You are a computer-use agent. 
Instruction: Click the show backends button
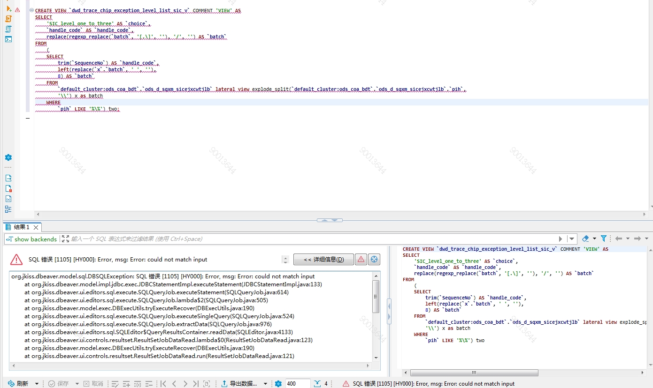[x=31, y=239]
